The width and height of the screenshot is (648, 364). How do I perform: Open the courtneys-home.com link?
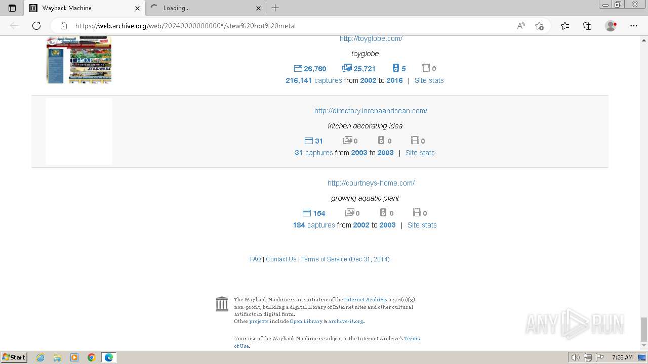pyautogui.click(x=371, y=183)
